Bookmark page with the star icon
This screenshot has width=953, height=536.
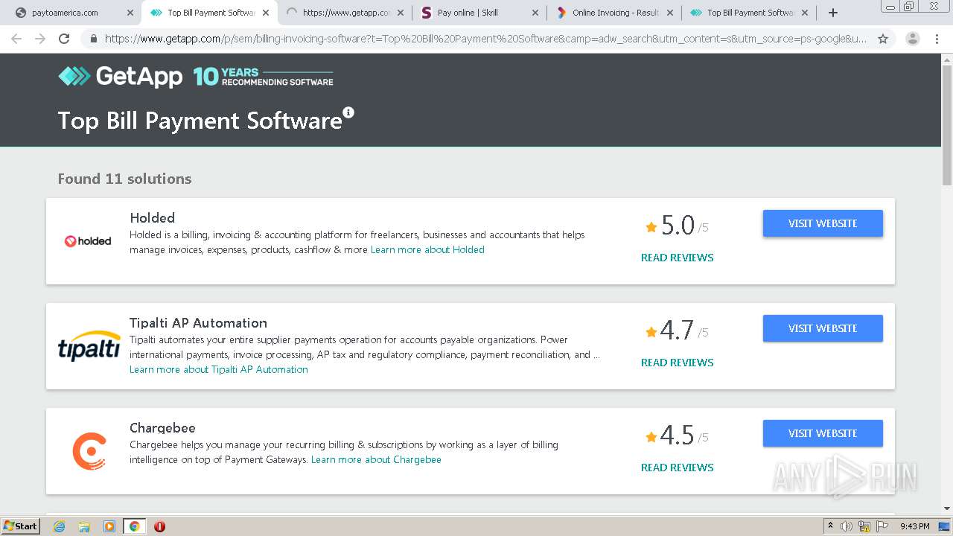pos(883,39)
